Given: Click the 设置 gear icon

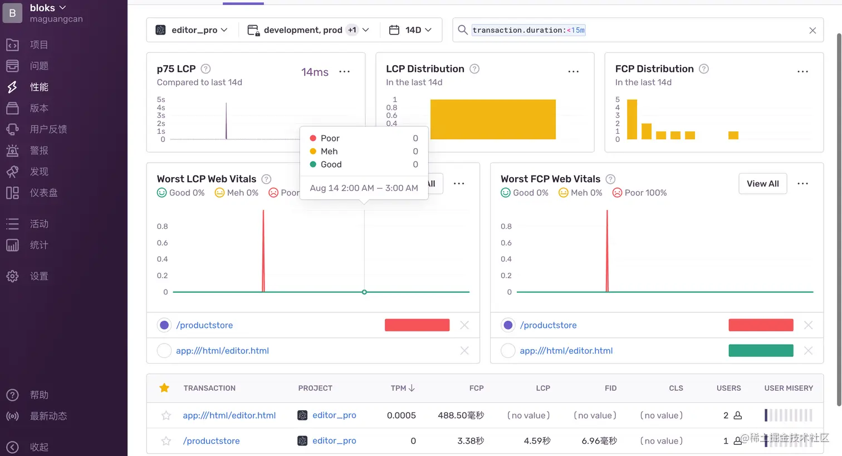Looking at the screenshot, I should 12,276.
